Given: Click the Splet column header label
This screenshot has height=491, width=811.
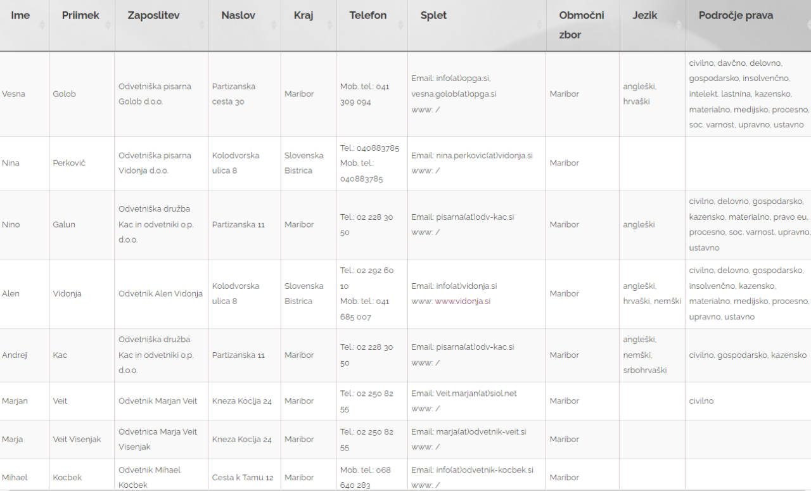Looking at the screenshot, I should 433,16.
